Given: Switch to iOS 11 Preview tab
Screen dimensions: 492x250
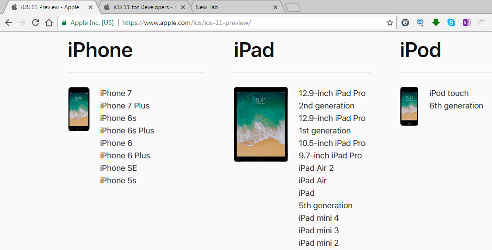Looking at the screenshot, I should 50,7.
